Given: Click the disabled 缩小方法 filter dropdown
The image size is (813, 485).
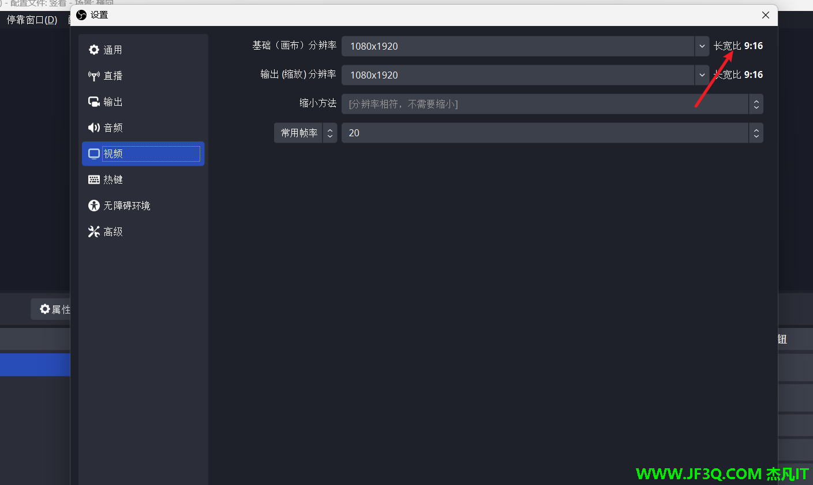Looking at the screenshot, I should click(552, 104).
